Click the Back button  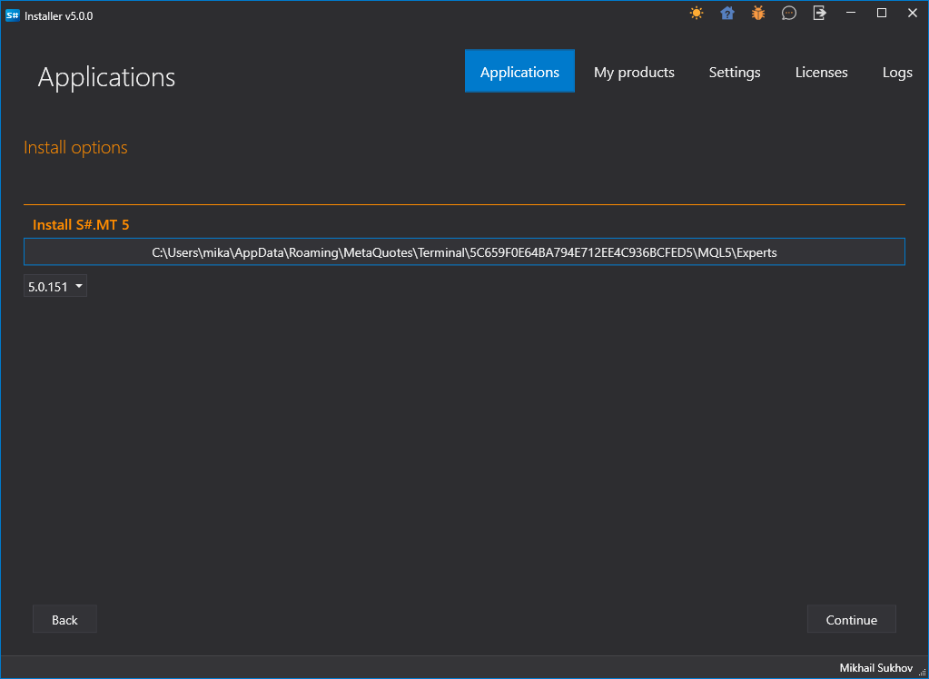coord(64,619)
